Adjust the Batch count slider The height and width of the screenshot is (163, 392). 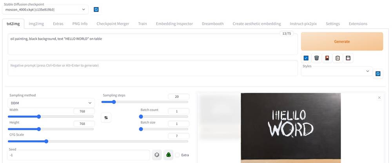163,116
